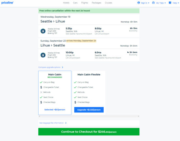Select the Main Cabin fare card
Screen dimensions: 180x141
coord(55,93)
